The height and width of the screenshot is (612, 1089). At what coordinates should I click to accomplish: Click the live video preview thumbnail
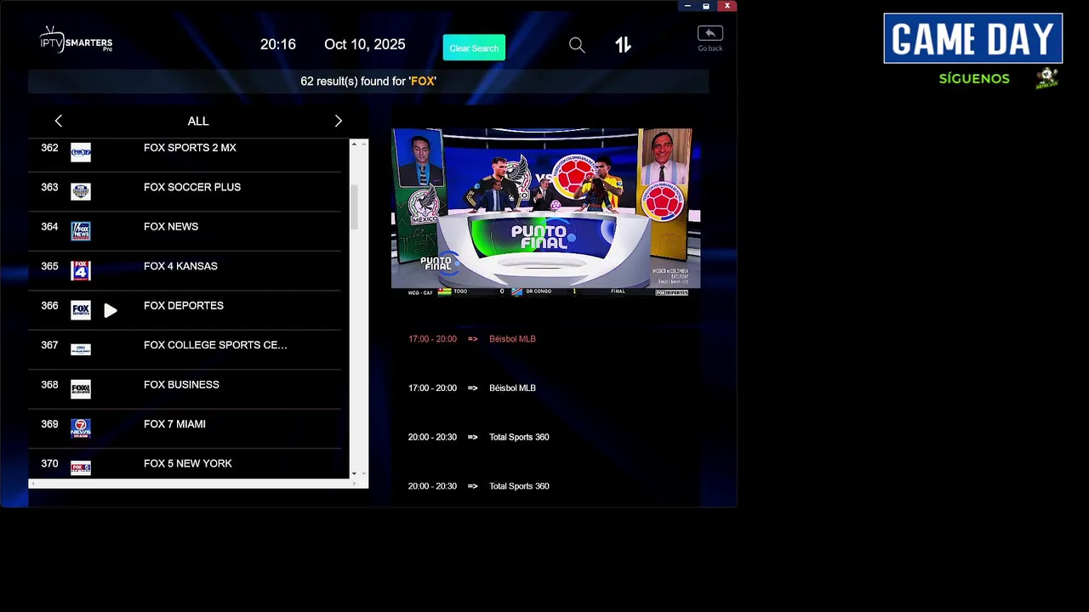click(x=545, y=212)
